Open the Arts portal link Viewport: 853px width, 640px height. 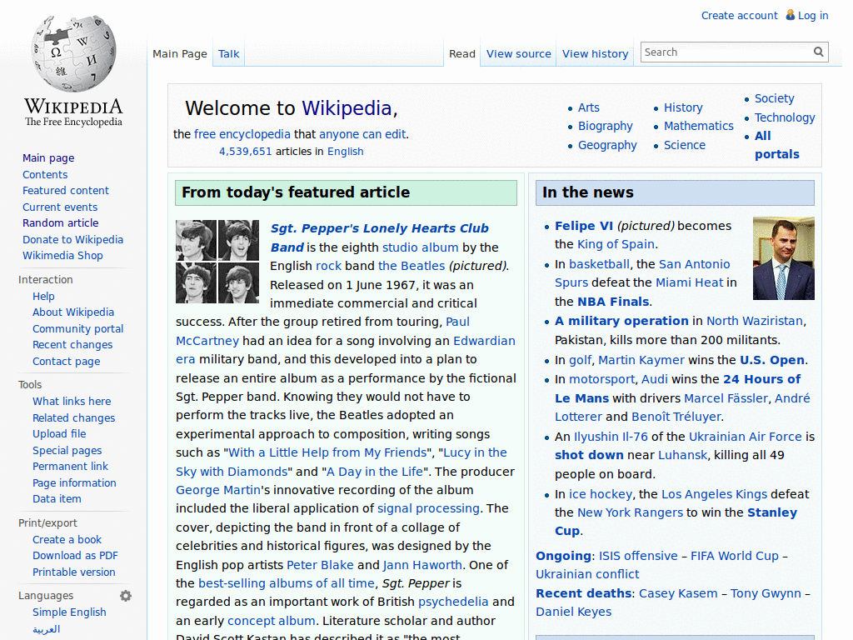[589, 107]
